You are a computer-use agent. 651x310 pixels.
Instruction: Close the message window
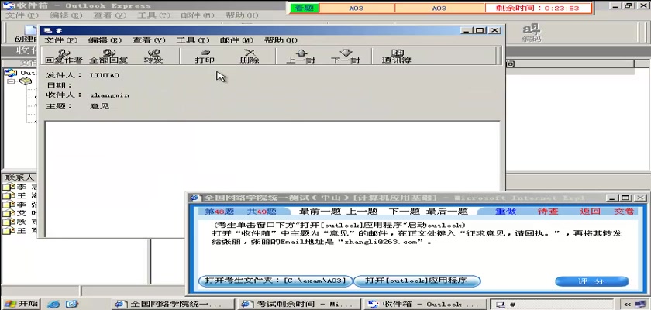pyautogui.click(x=494, y=30)
